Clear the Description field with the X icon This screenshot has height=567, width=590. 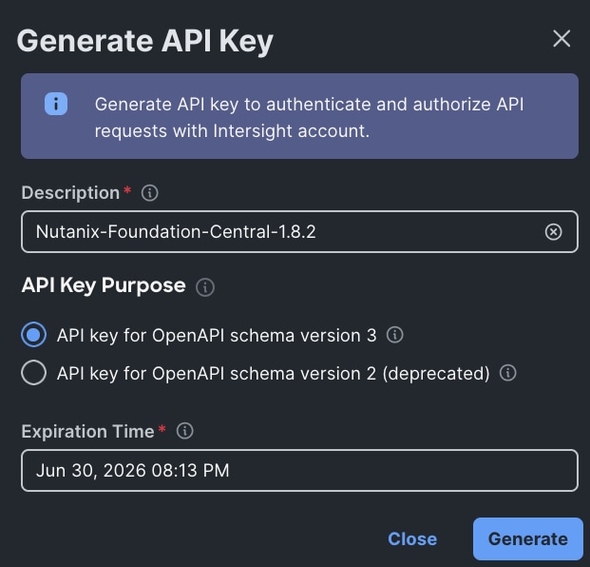[x=553, y=232]
